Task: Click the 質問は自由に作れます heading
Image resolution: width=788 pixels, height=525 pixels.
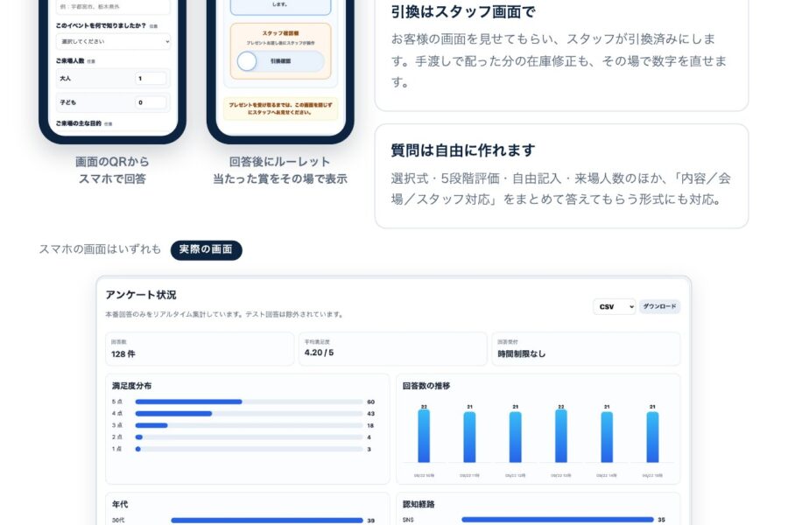Action: pos(463,150)
